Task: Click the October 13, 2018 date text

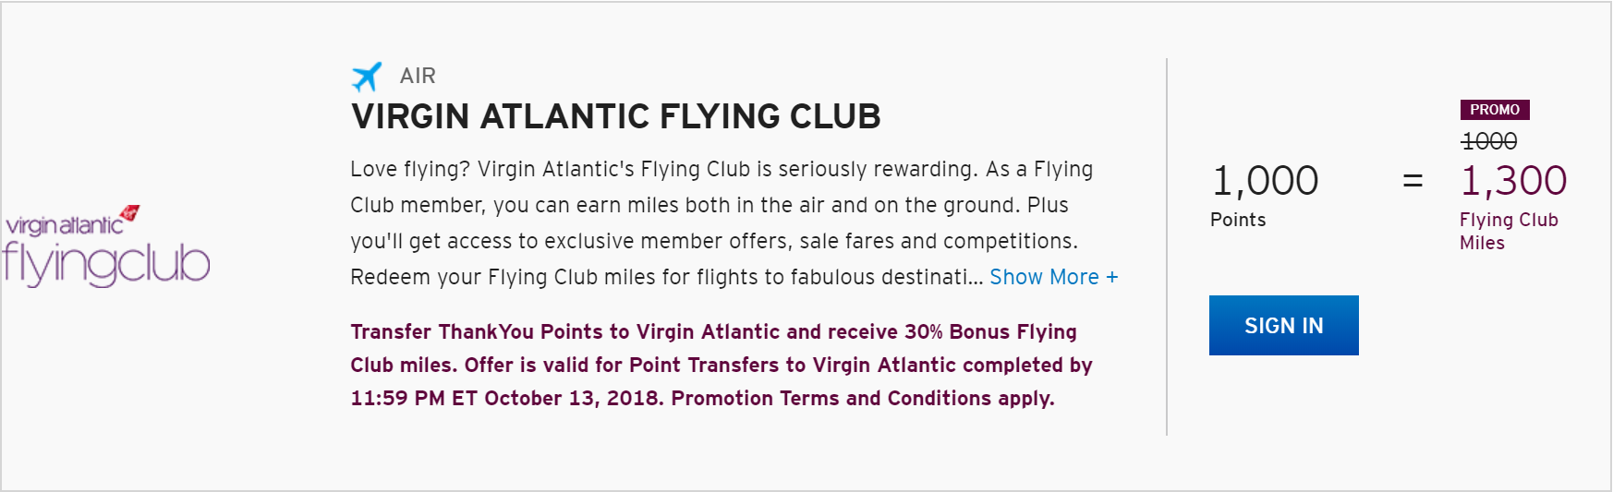Action: tap(574, 398)
